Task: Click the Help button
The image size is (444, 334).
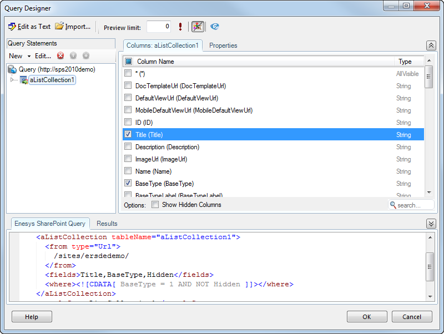Action: (32, 317)
